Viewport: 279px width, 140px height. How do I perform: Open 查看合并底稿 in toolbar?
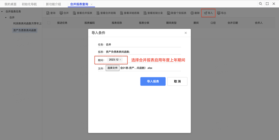[x=106, y=13]
